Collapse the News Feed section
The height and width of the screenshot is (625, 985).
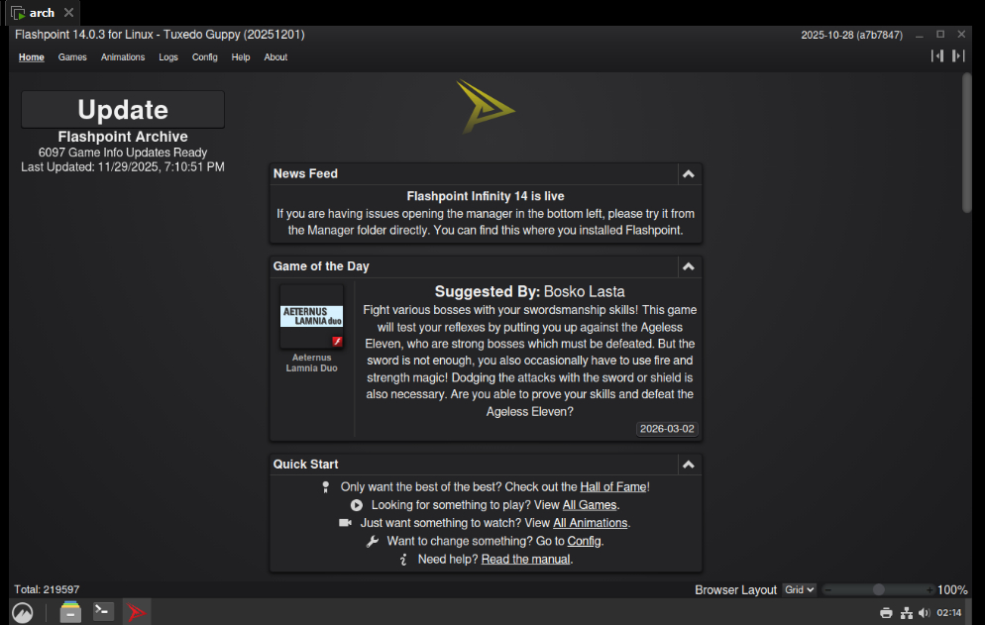click(688, 174)
